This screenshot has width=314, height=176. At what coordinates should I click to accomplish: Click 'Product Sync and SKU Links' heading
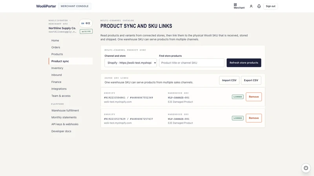point(136,26)
